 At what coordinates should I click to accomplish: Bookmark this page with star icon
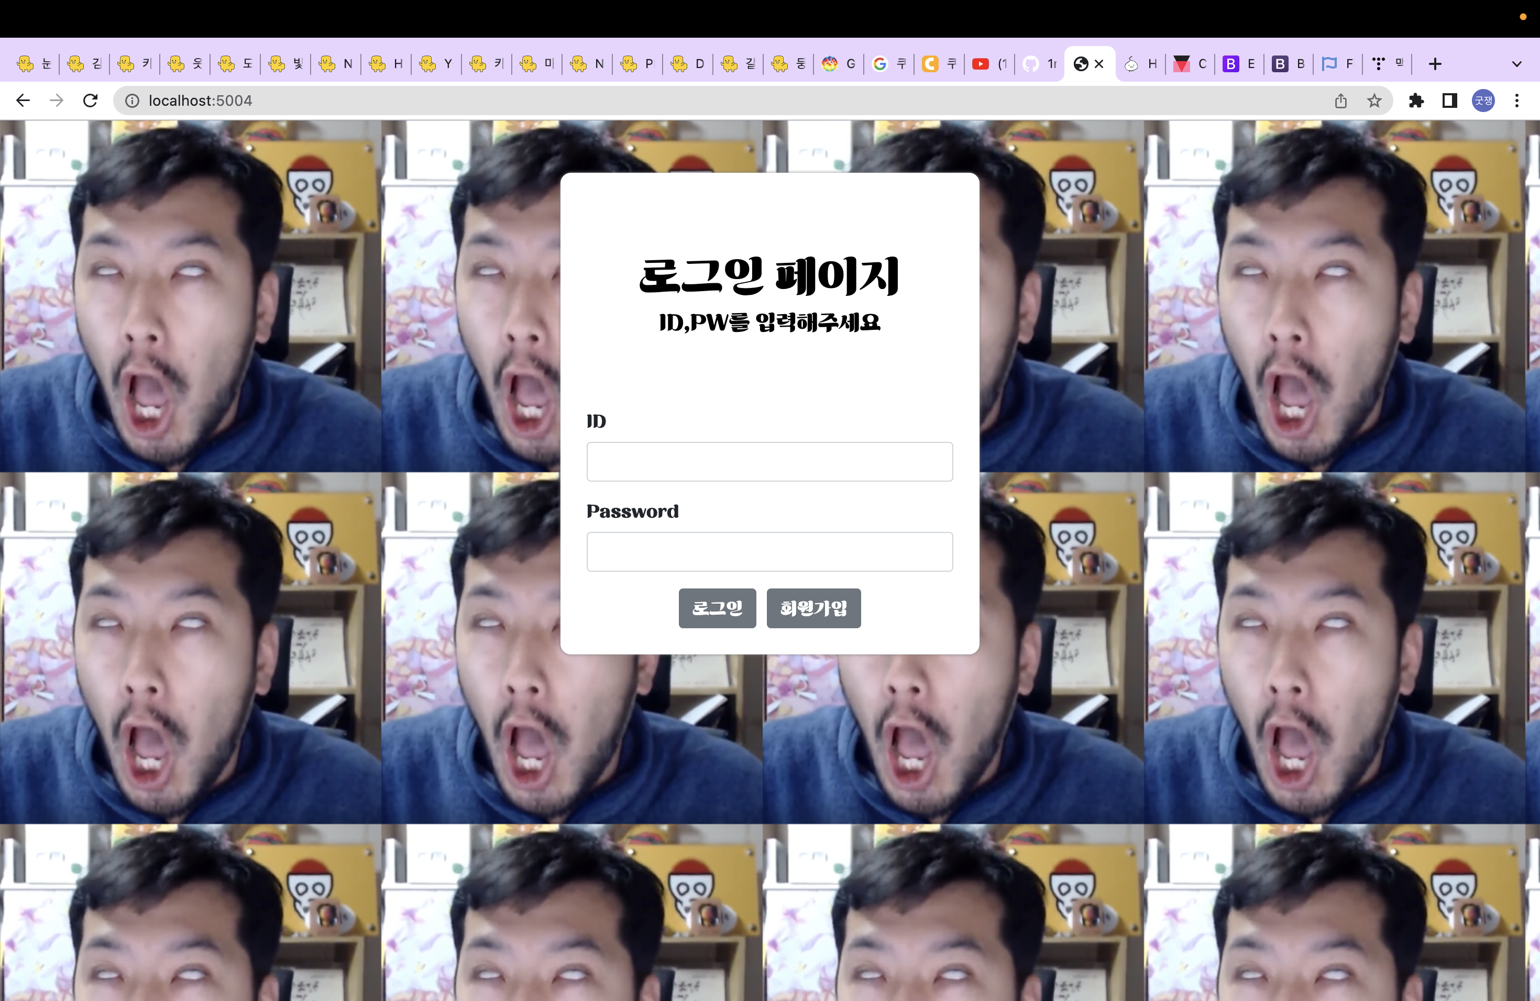coord(1374,100)
